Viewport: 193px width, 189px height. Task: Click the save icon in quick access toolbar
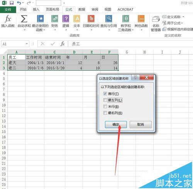coord(12,3)
